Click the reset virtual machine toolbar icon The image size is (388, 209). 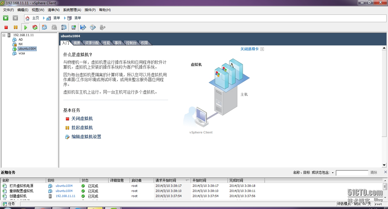[35, 28]
